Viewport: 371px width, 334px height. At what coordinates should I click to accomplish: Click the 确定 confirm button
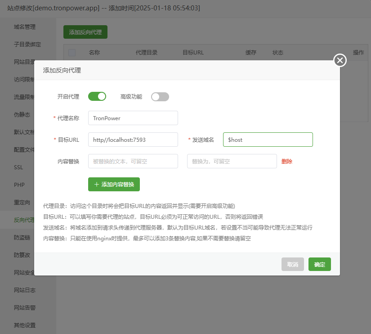click(x=319, y=264)
